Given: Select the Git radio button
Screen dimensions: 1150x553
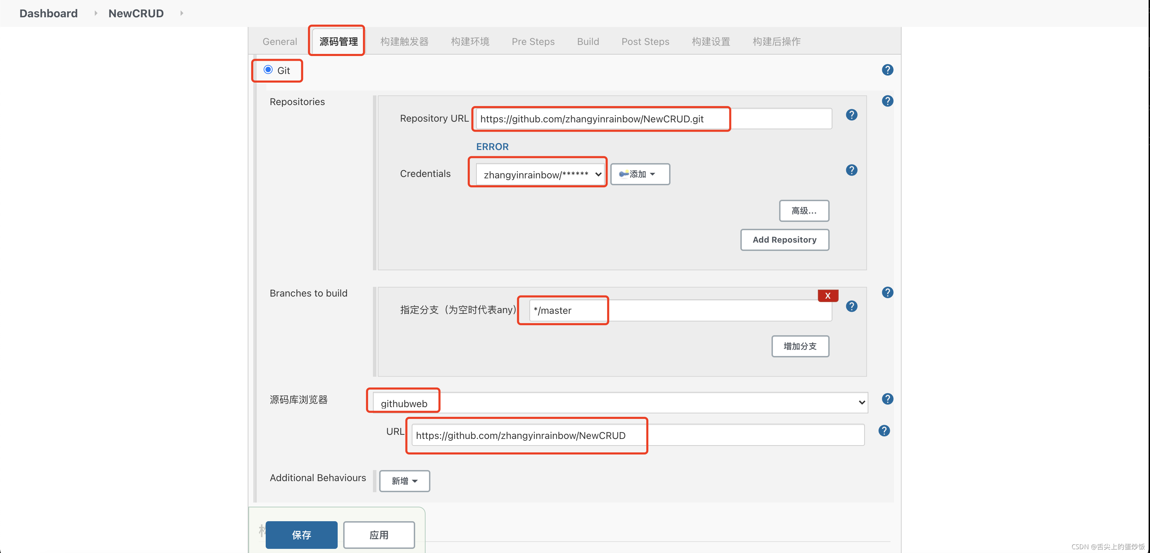Looking at the screenshot, I should coord(268,69).
